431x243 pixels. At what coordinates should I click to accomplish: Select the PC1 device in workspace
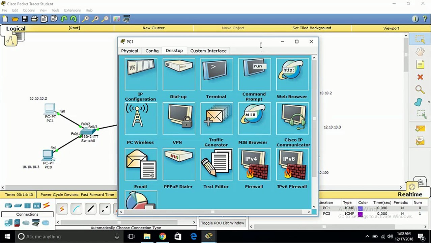50,109
